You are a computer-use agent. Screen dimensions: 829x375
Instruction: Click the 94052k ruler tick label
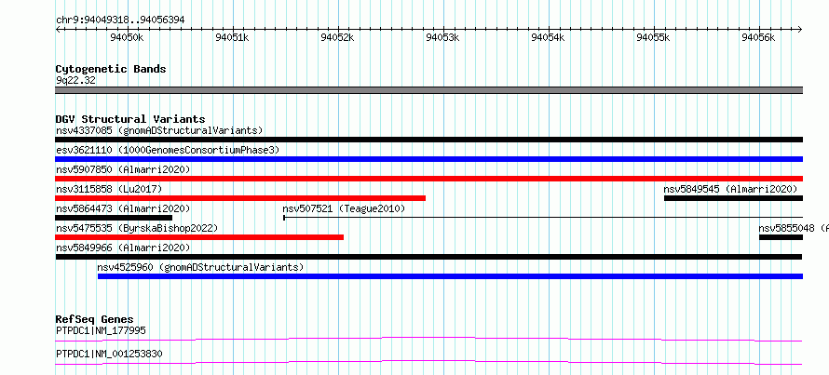tap(337, 37)
